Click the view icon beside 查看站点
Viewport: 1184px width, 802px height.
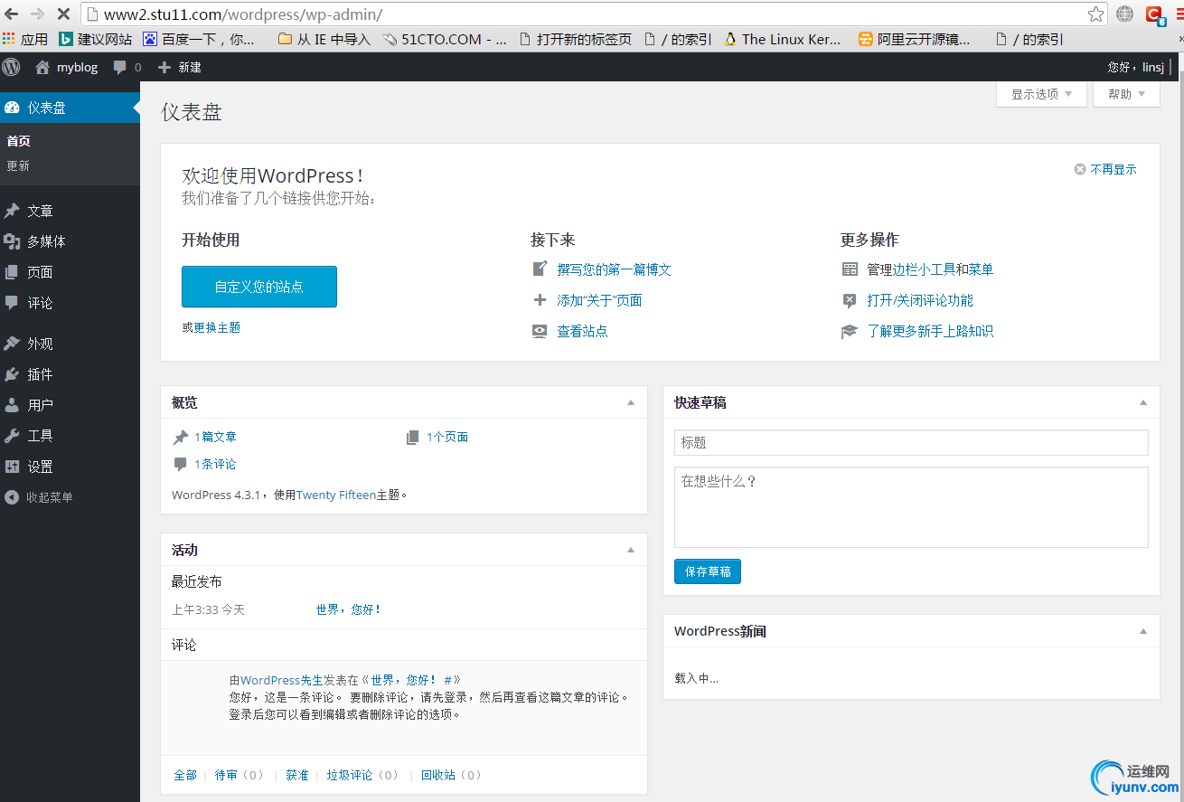click(540, 331)
